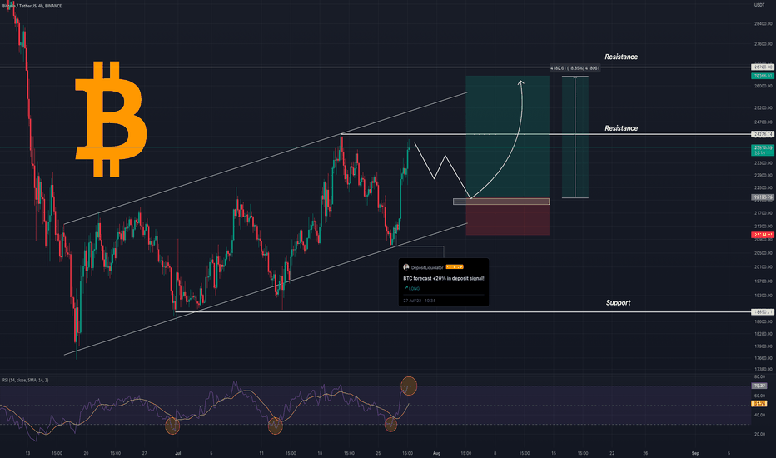Click the green current price tag on axis
The height and width of the screenshot is (458, 776).
pos(763,150)
